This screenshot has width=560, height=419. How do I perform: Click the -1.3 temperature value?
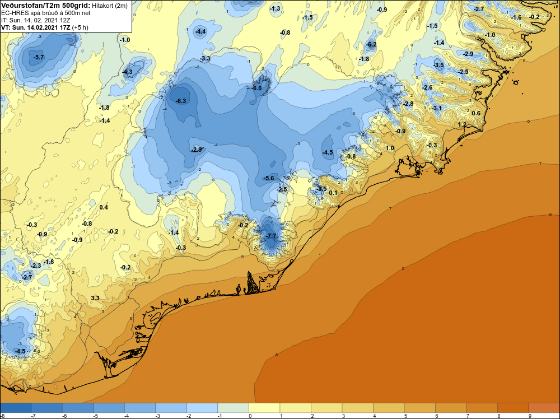(x=275, y=8)
